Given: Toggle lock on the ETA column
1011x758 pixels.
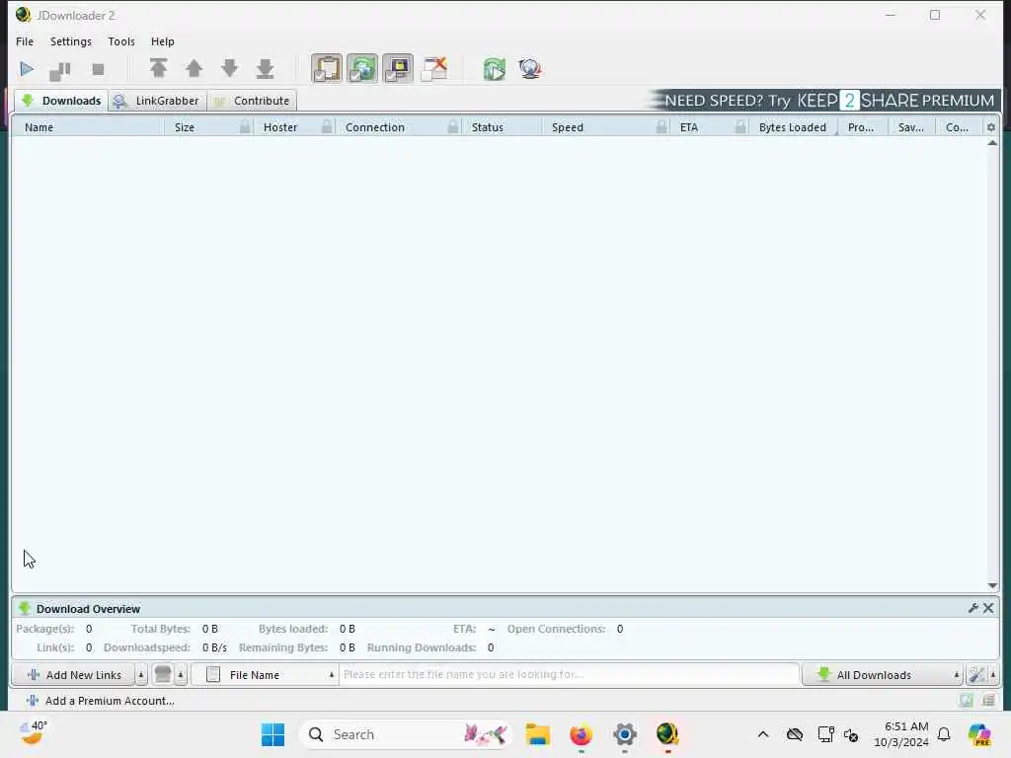Looking at the screenshot, I should click(x=740, y=127).
